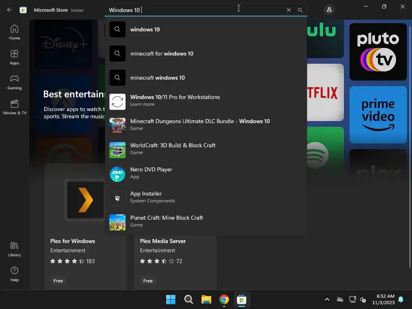Open the Plex Media Server title

163,241
